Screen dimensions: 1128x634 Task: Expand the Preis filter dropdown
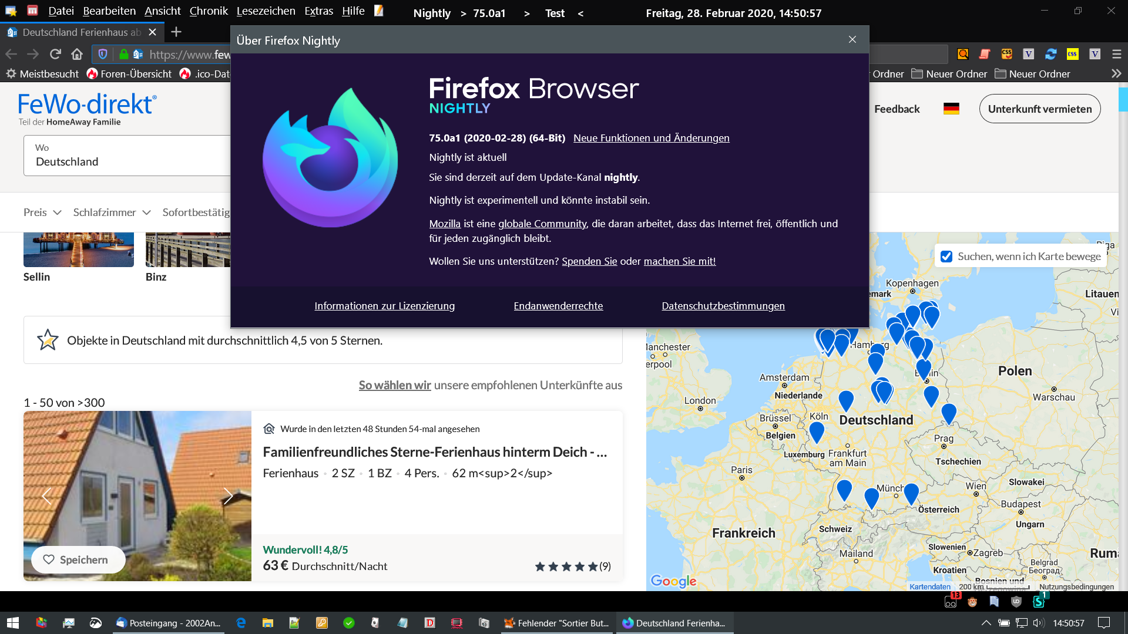point(42,213)
